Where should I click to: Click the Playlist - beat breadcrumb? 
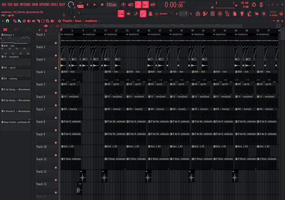[x=72, y=21]
